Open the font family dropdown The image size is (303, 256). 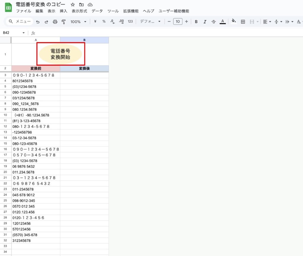150,21
